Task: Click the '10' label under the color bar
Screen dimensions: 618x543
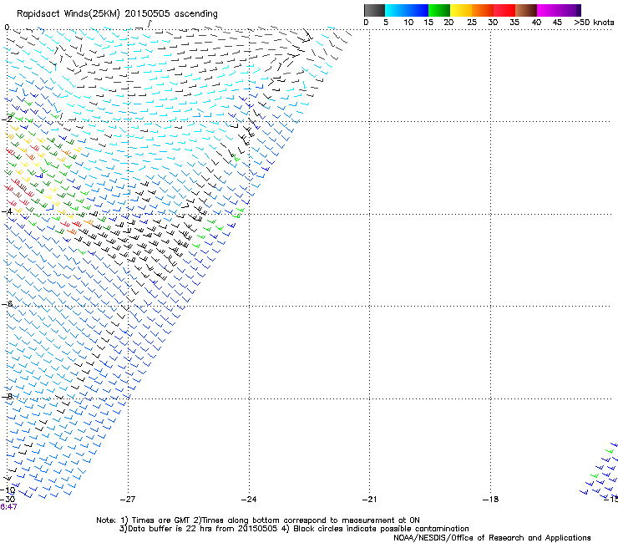Action: tap(408, 23)
